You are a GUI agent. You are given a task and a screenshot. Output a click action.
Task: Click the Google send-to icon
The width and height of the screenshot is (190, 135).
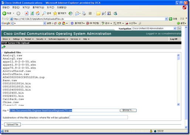(127, 23)
